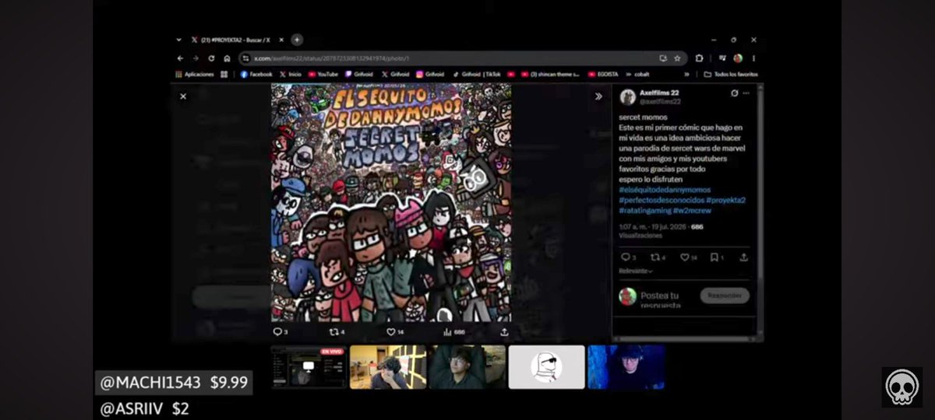935x420 pixels.
Task: Click the browser home icon
Action: click(x=227, y=58)
